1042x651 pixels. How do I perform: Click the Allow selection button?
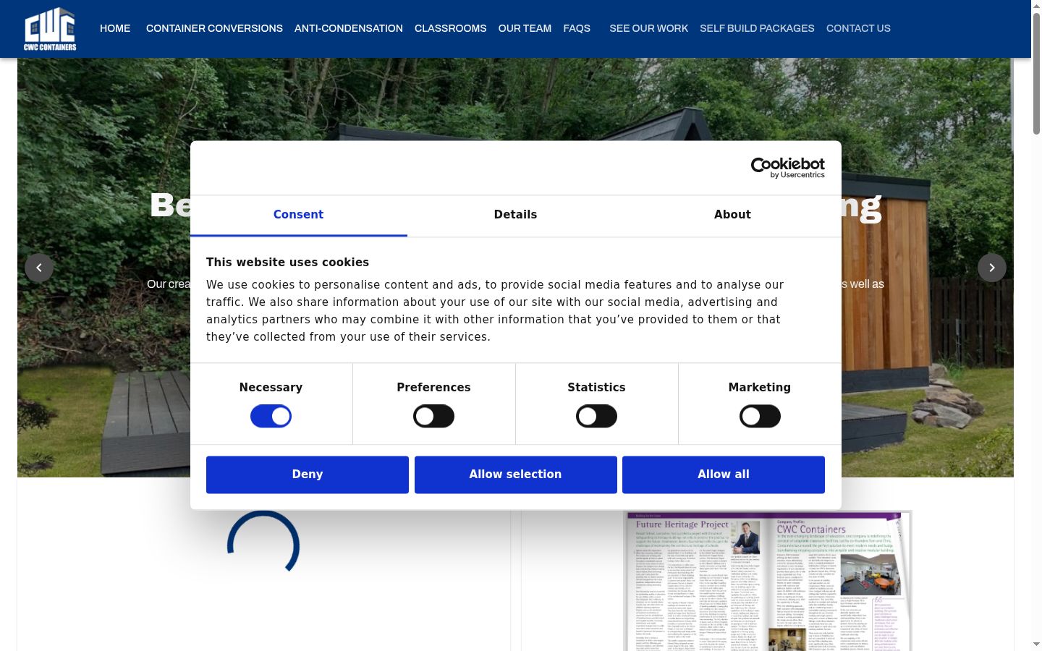[515, 475]
